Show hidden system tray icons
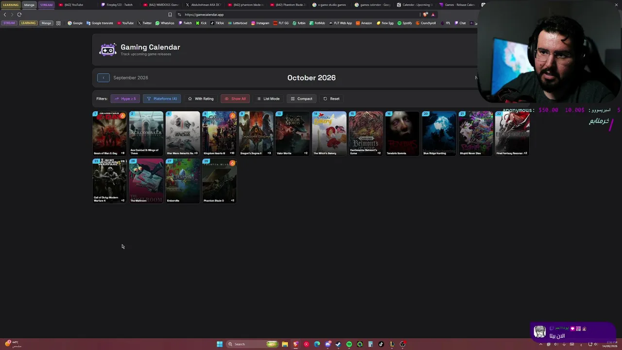Viewport: 622px width, 350px height. [541, 344]
